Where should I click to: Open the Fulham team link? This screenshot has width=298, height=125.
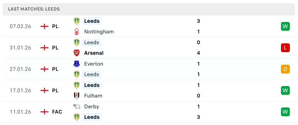pos(93,96)
